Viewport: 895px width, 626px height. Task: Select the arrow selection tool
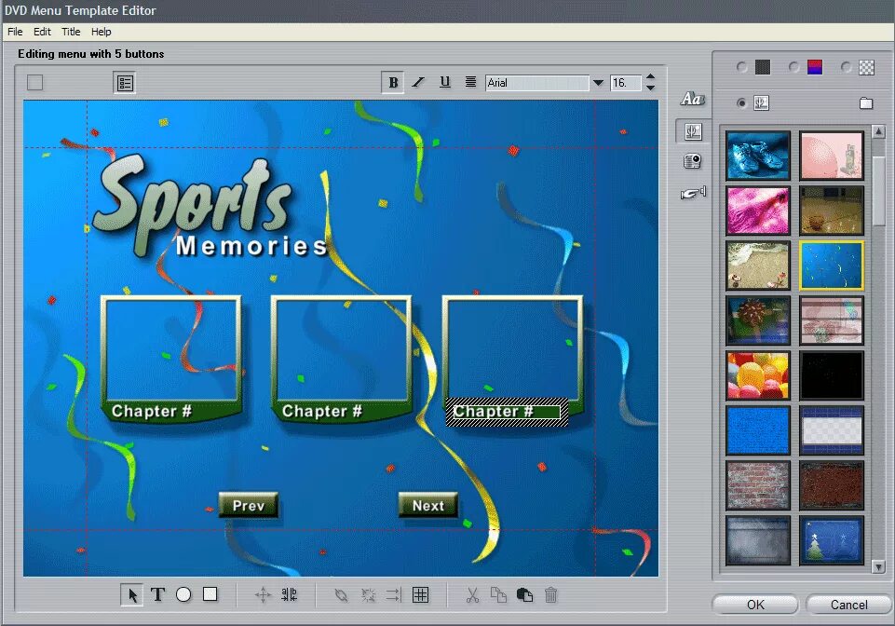(132, 594)
